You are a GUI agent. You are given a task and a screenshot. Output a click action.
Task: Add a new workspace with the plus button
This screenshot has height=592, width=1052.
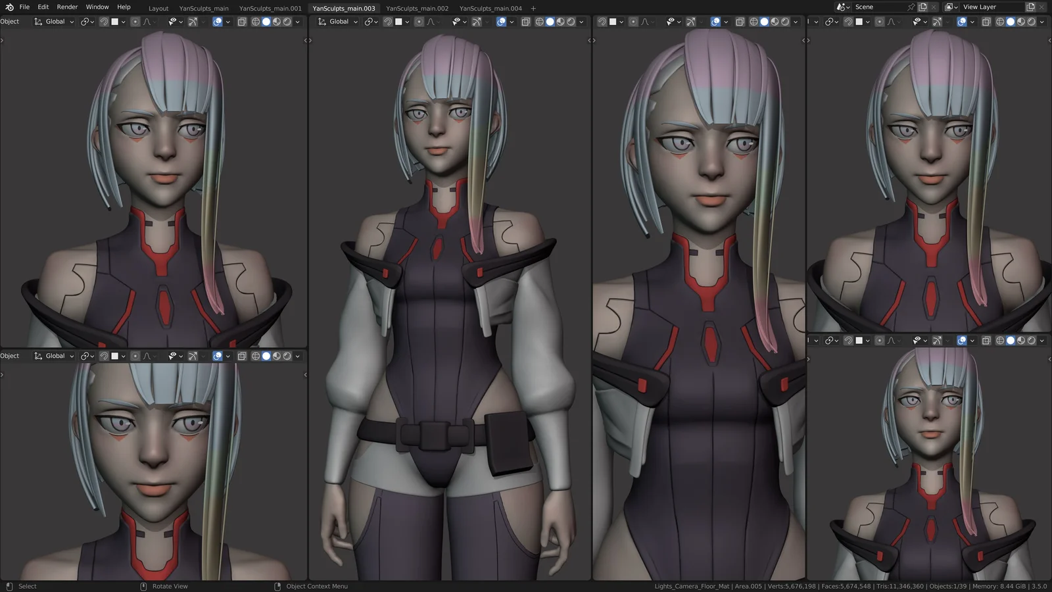click(x=533, y=9)
